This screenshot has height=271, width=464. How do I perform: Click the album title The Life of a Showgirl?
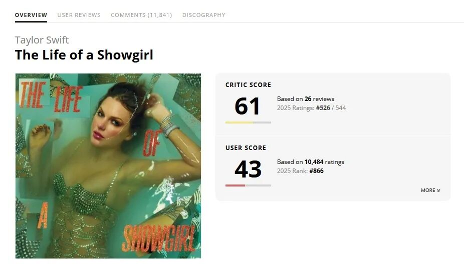(84, 55)
